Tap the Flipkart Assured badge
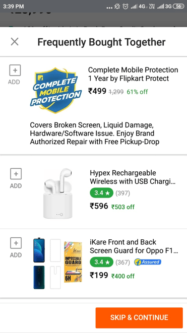 click(148, 262)
